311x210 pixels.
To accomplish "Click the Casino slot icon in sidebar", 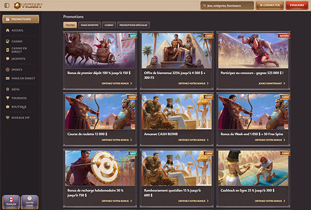I will (x=7, y=41).
